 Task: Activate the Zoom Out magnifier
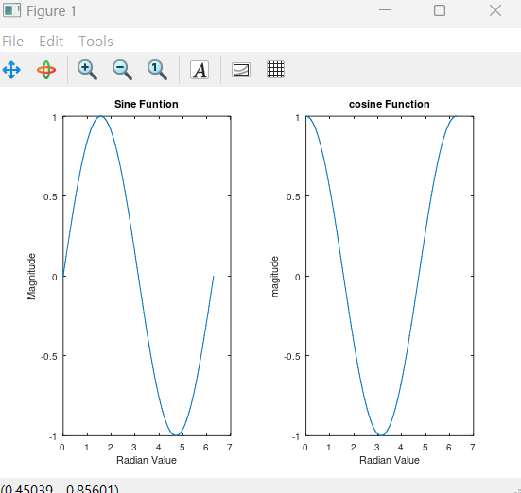[x=122, y=70]
